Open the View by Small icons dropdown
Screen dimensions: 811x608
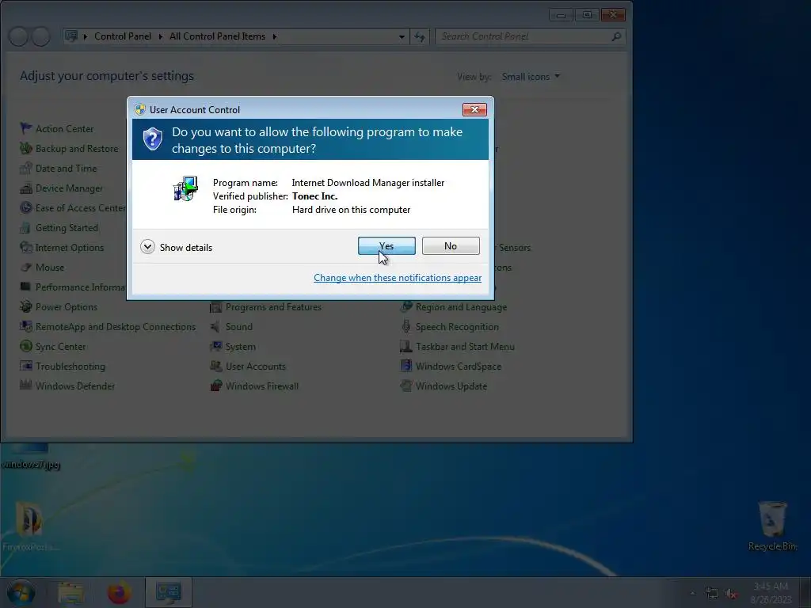(x=531, y=77)
